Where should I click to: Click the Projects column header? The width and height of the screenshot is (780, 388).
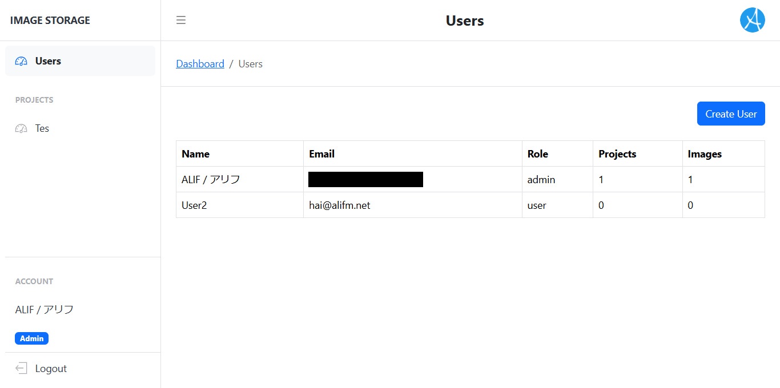617,154
